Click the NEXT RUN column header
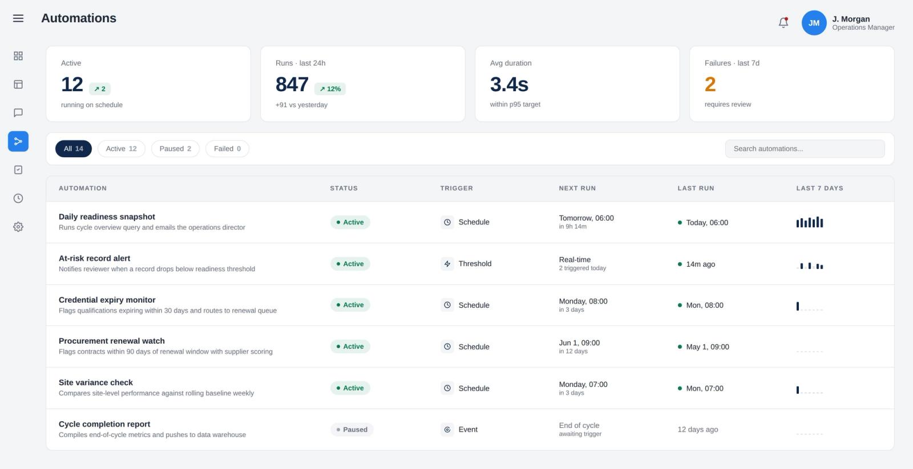This screenshot has width=913, height=469. (577, 188)
